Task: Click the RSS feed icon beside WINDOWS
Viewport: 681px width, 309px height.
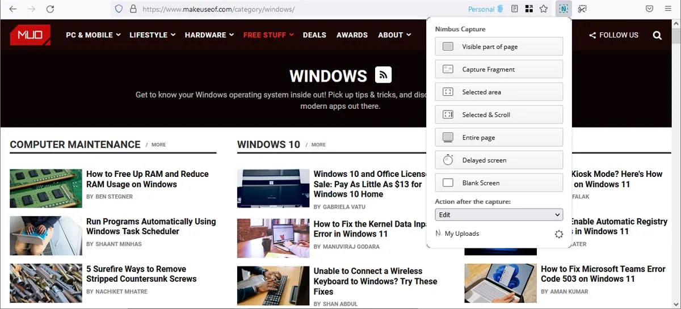Action: coord(383,75)
